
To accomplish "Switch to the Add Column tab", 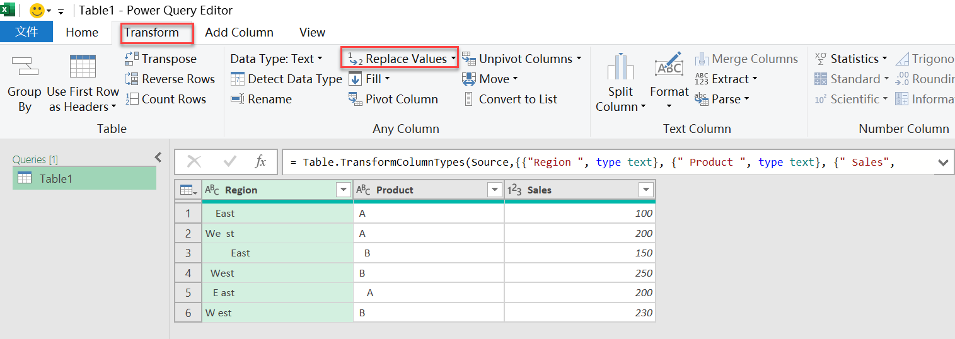I will [x=239, y=32].
